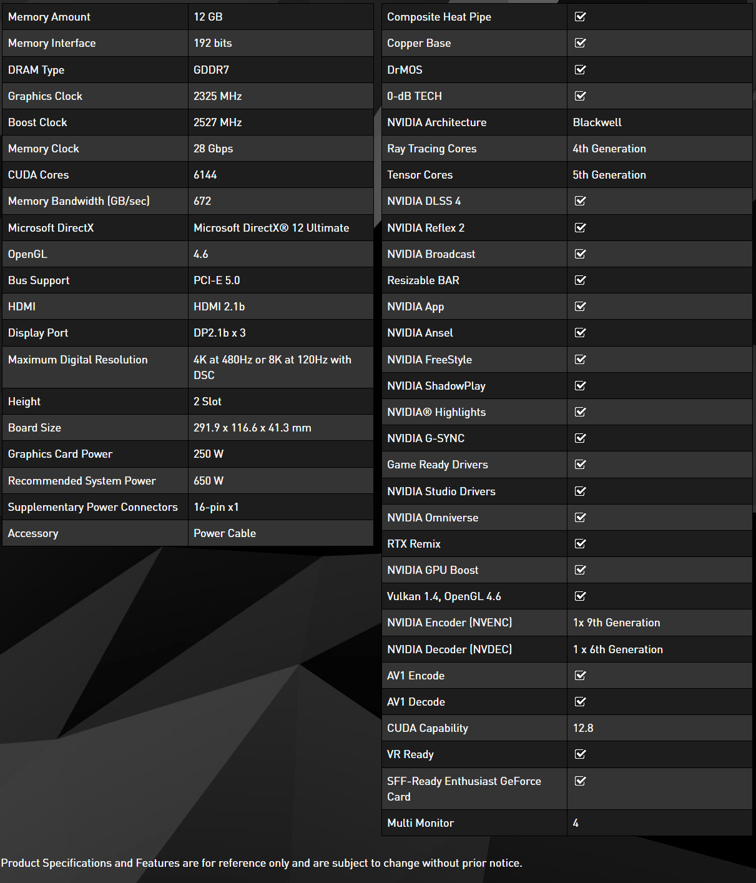Click the 'Power Cable' accessory value
Screen dimensions: 756x883
[x=225, y=533]
